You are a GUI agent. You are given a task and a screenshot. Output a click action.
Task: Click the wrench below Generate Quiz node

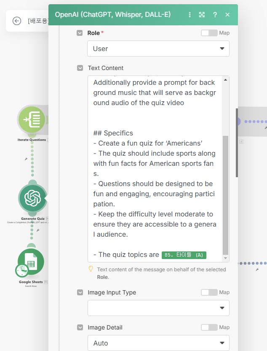tap(38, 230)
